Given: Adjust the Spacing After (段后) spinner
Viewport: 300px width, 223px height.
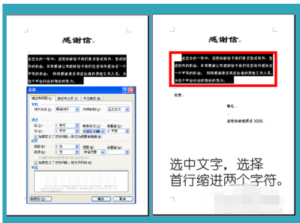Looking at the screenshot, I should pos(77,152).
